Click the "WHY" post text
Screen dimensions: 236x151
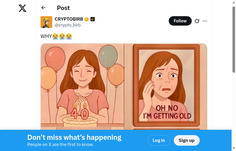46,36
